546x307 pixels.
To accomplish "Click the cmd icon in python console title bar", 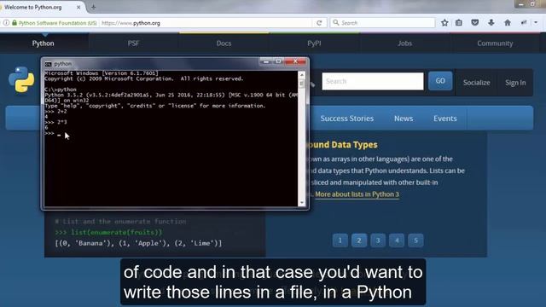I will (48, 64).
